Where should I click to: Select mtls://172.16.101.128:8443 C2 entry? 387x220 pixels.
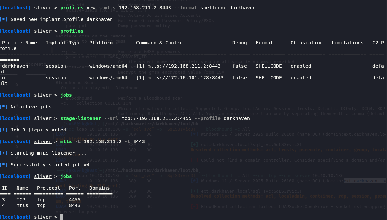point(185,78)
